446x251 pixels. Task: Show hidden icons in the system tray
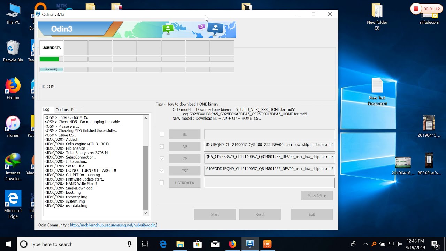point(366,244)
